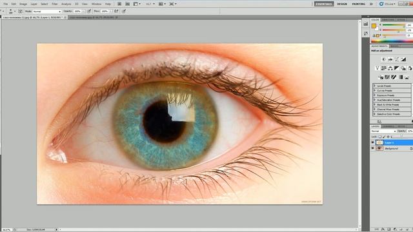Viewport: 413px width, 232px height.
Task: Select the Painting workspace
Action: [359, 4]
